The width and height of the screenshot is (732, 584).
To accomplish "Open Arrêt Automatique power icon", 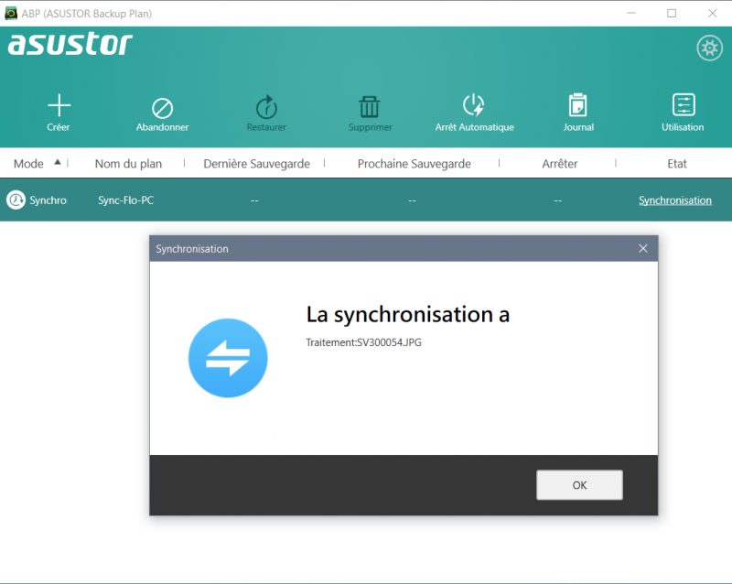I will pyautogui.click(x=474, y=105).
